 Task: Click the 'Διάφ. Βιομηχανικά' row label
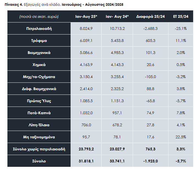click(x=39, y=89)
